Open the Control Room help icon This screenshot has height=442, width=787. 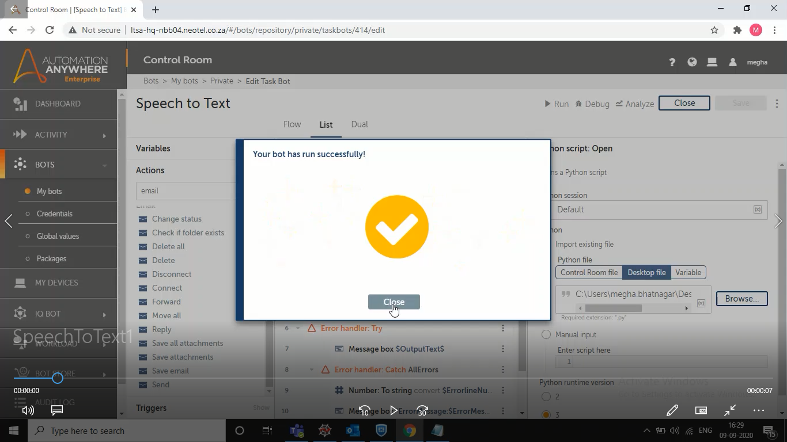tap(672, 62)
